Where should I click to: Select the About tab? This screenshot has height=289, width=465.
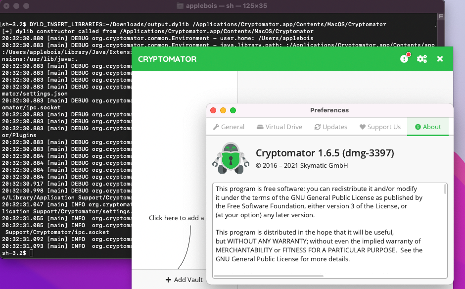[428, 127]
